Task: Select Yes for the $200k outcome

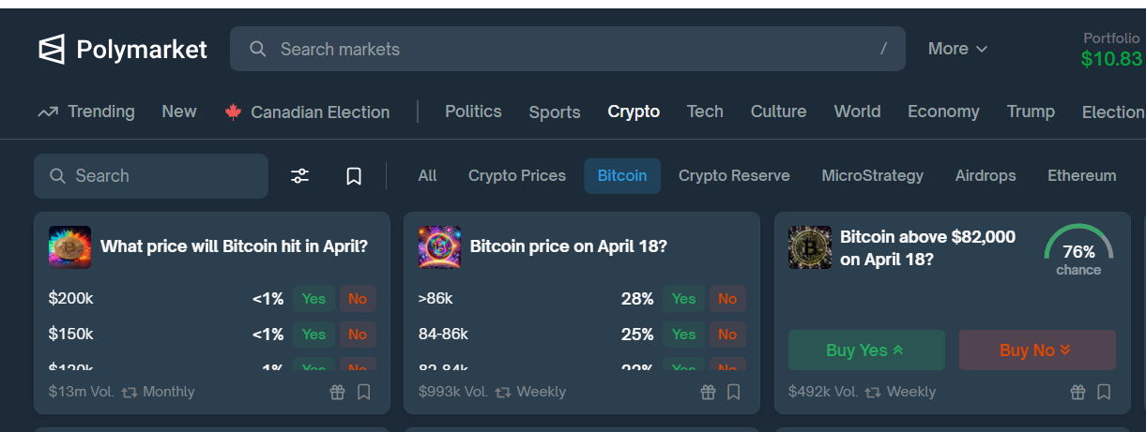Action: 313,299
